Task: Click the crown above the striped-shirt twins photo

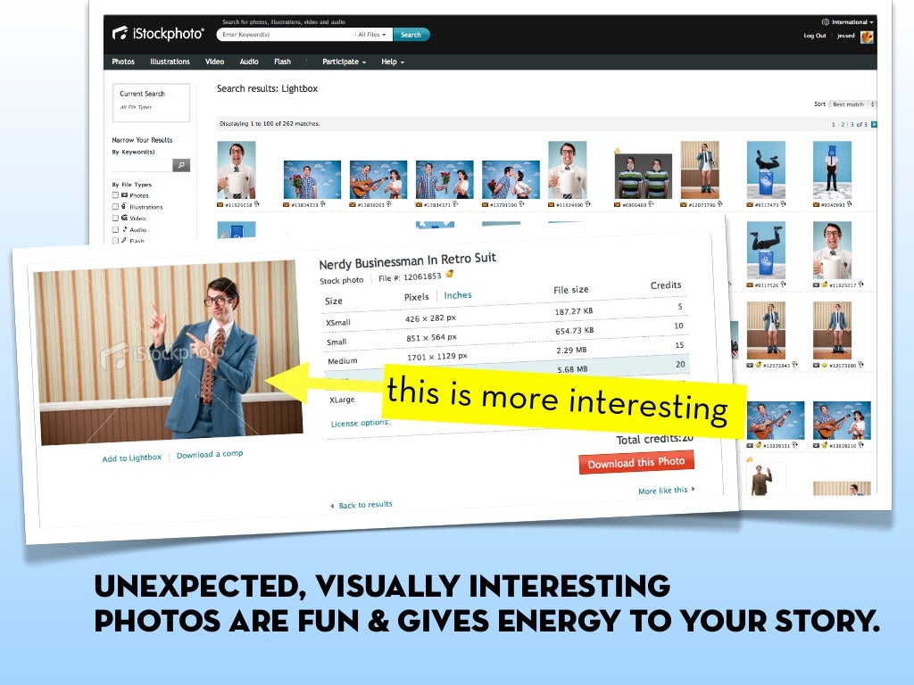Action: point(618,151)
